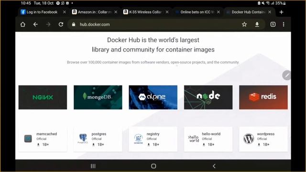
Task: Close the Docker Hub tab
Action: (x=270, y=12)
